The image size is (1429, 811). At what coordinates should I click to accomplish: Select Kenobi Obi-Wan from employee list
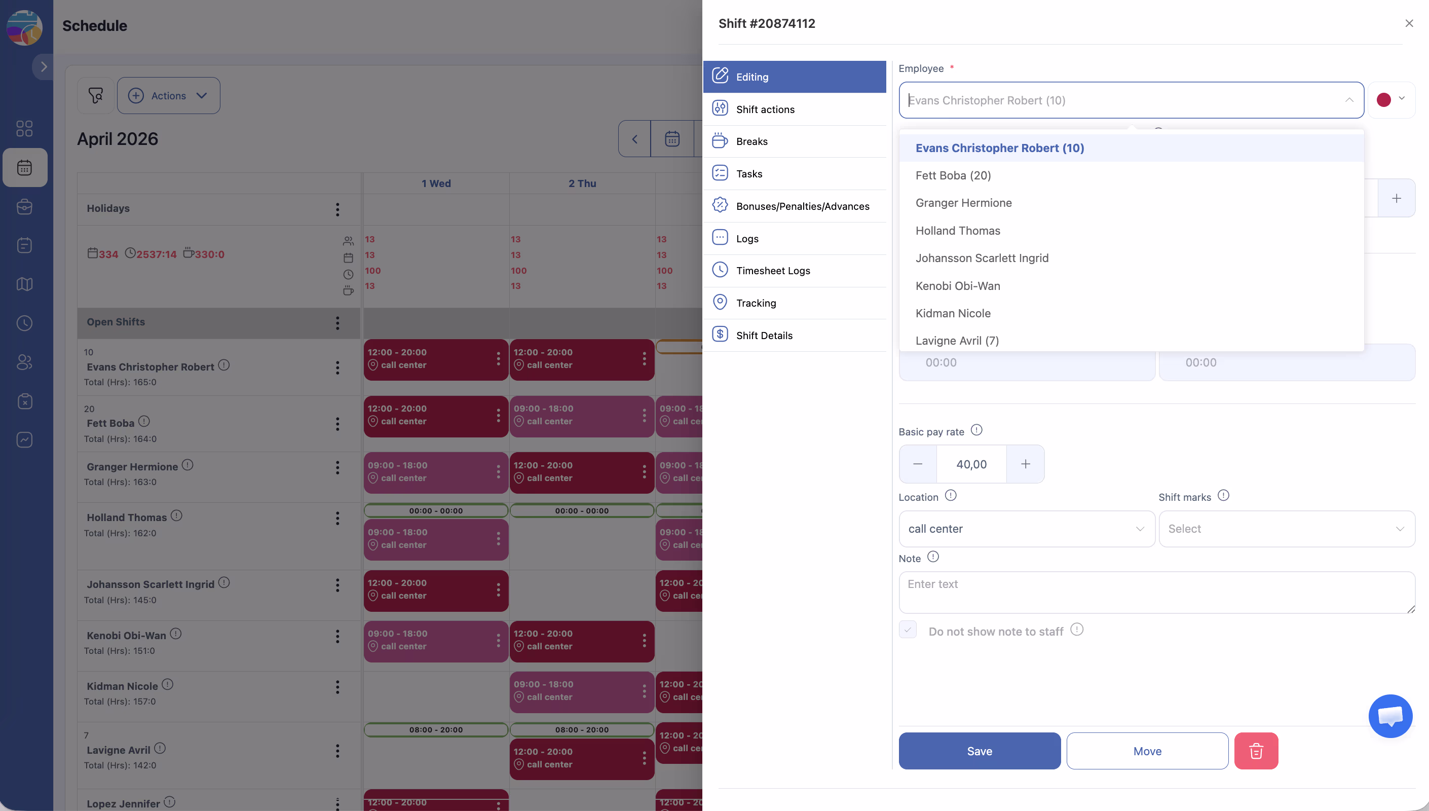pyautogui.click(x=958, y=286)
